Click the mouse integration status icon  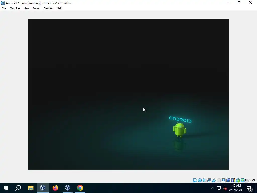(x=238, y=180)
